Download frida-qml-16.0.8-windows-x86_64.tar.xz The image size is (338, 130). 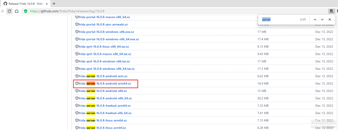(x=106, y=69)
